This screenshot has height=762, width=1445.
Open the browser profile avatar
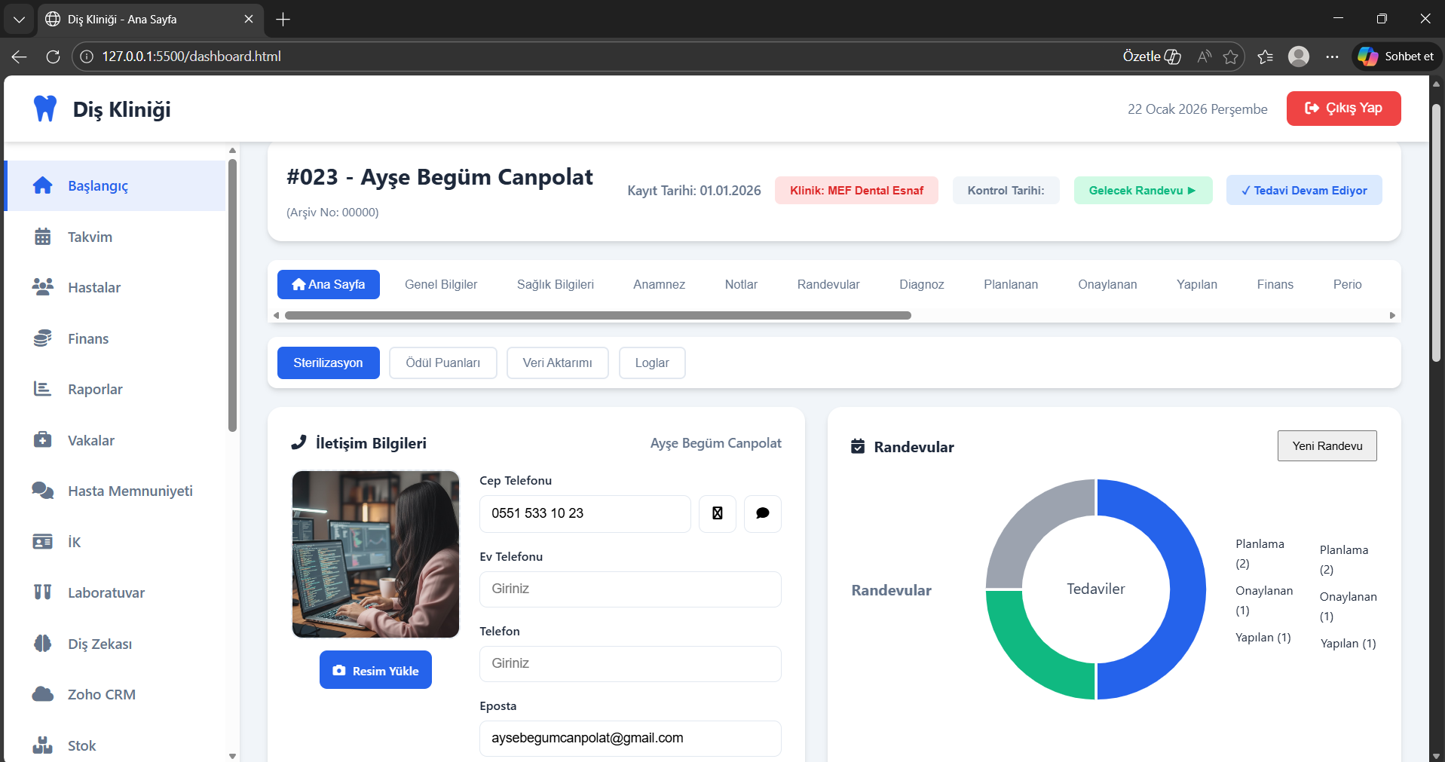pos(1299,57)
